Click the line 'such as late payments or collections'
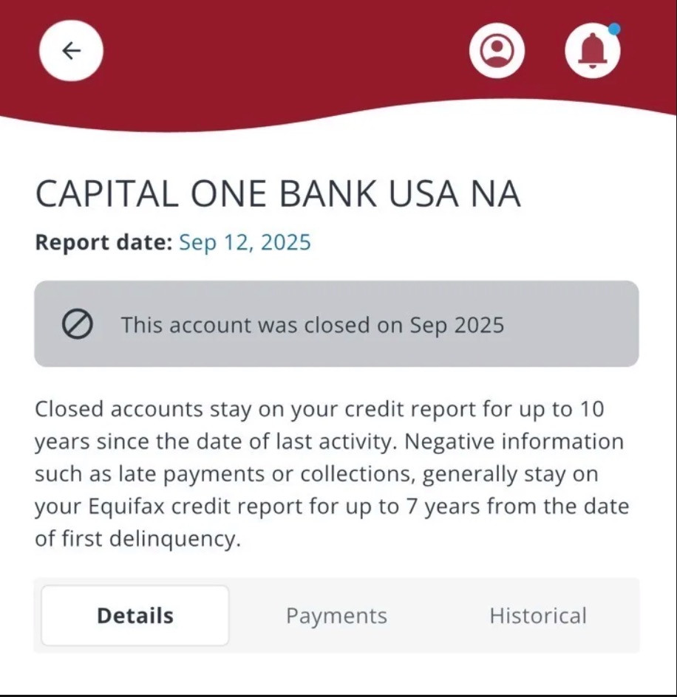Viewport: 677px width, 697px height. click(x=316, y=474)
